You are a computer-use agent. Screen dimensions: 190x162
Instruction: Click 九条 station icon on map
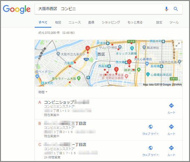72,63
